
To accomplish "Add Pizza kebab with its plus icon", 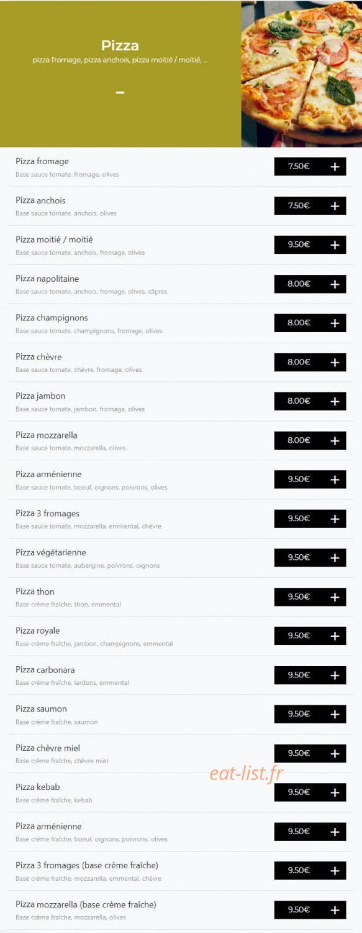I will [335, 792].
